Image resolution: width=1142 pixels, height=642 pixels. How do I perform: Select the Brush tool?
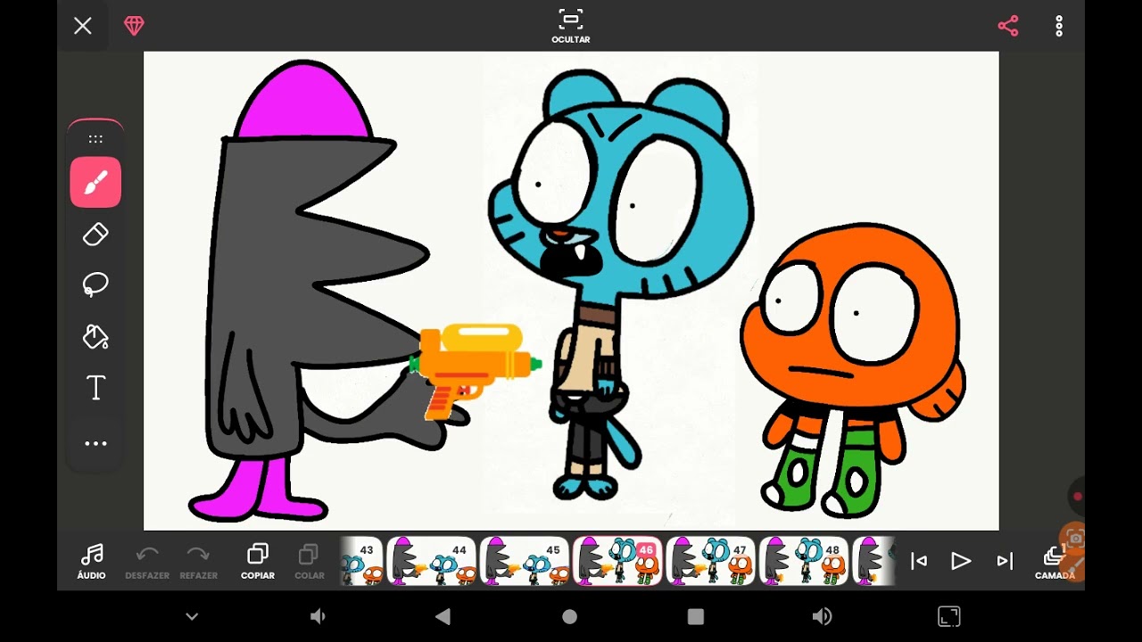pyautogui.click(x=95, y=183)
